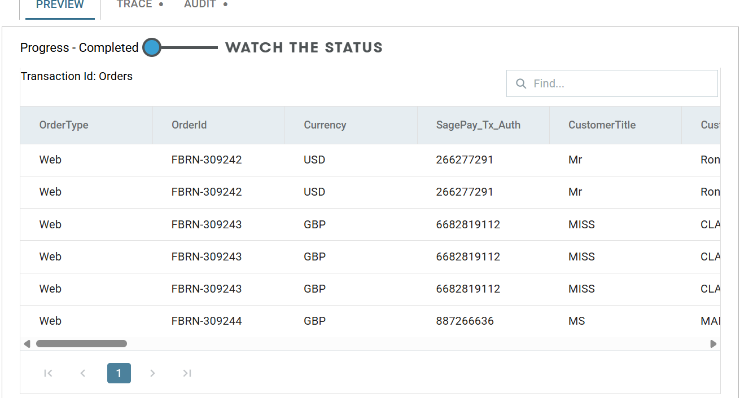Click the Transaction Id: Orders label
Screen dimensions: 740x398
77,76
